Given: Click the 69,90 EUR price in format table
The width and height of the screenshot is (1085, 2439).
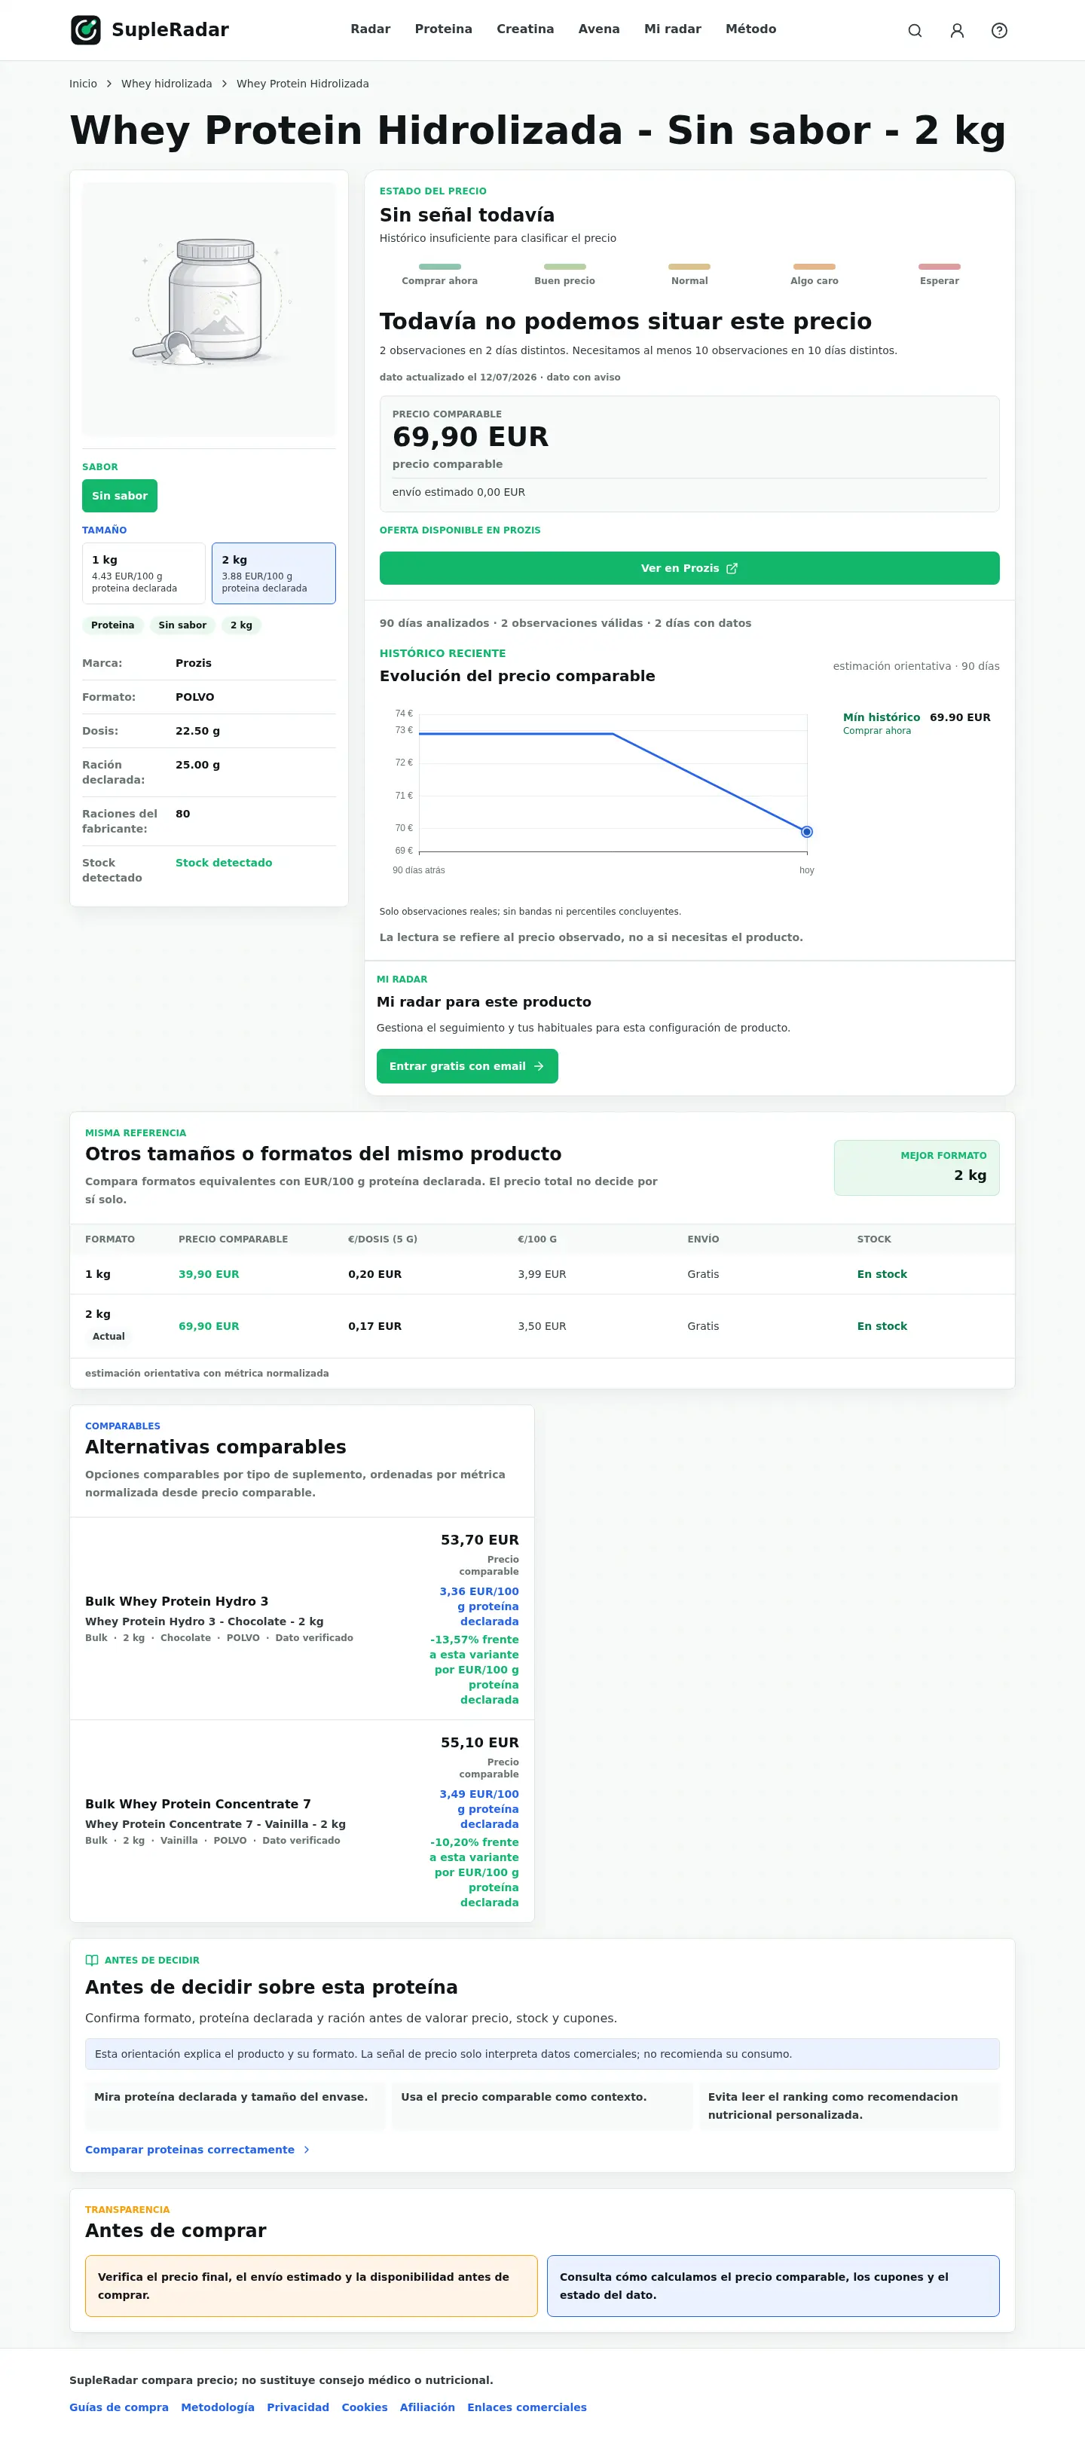Looking at the screenshot, I should [x=209, y=1326].
